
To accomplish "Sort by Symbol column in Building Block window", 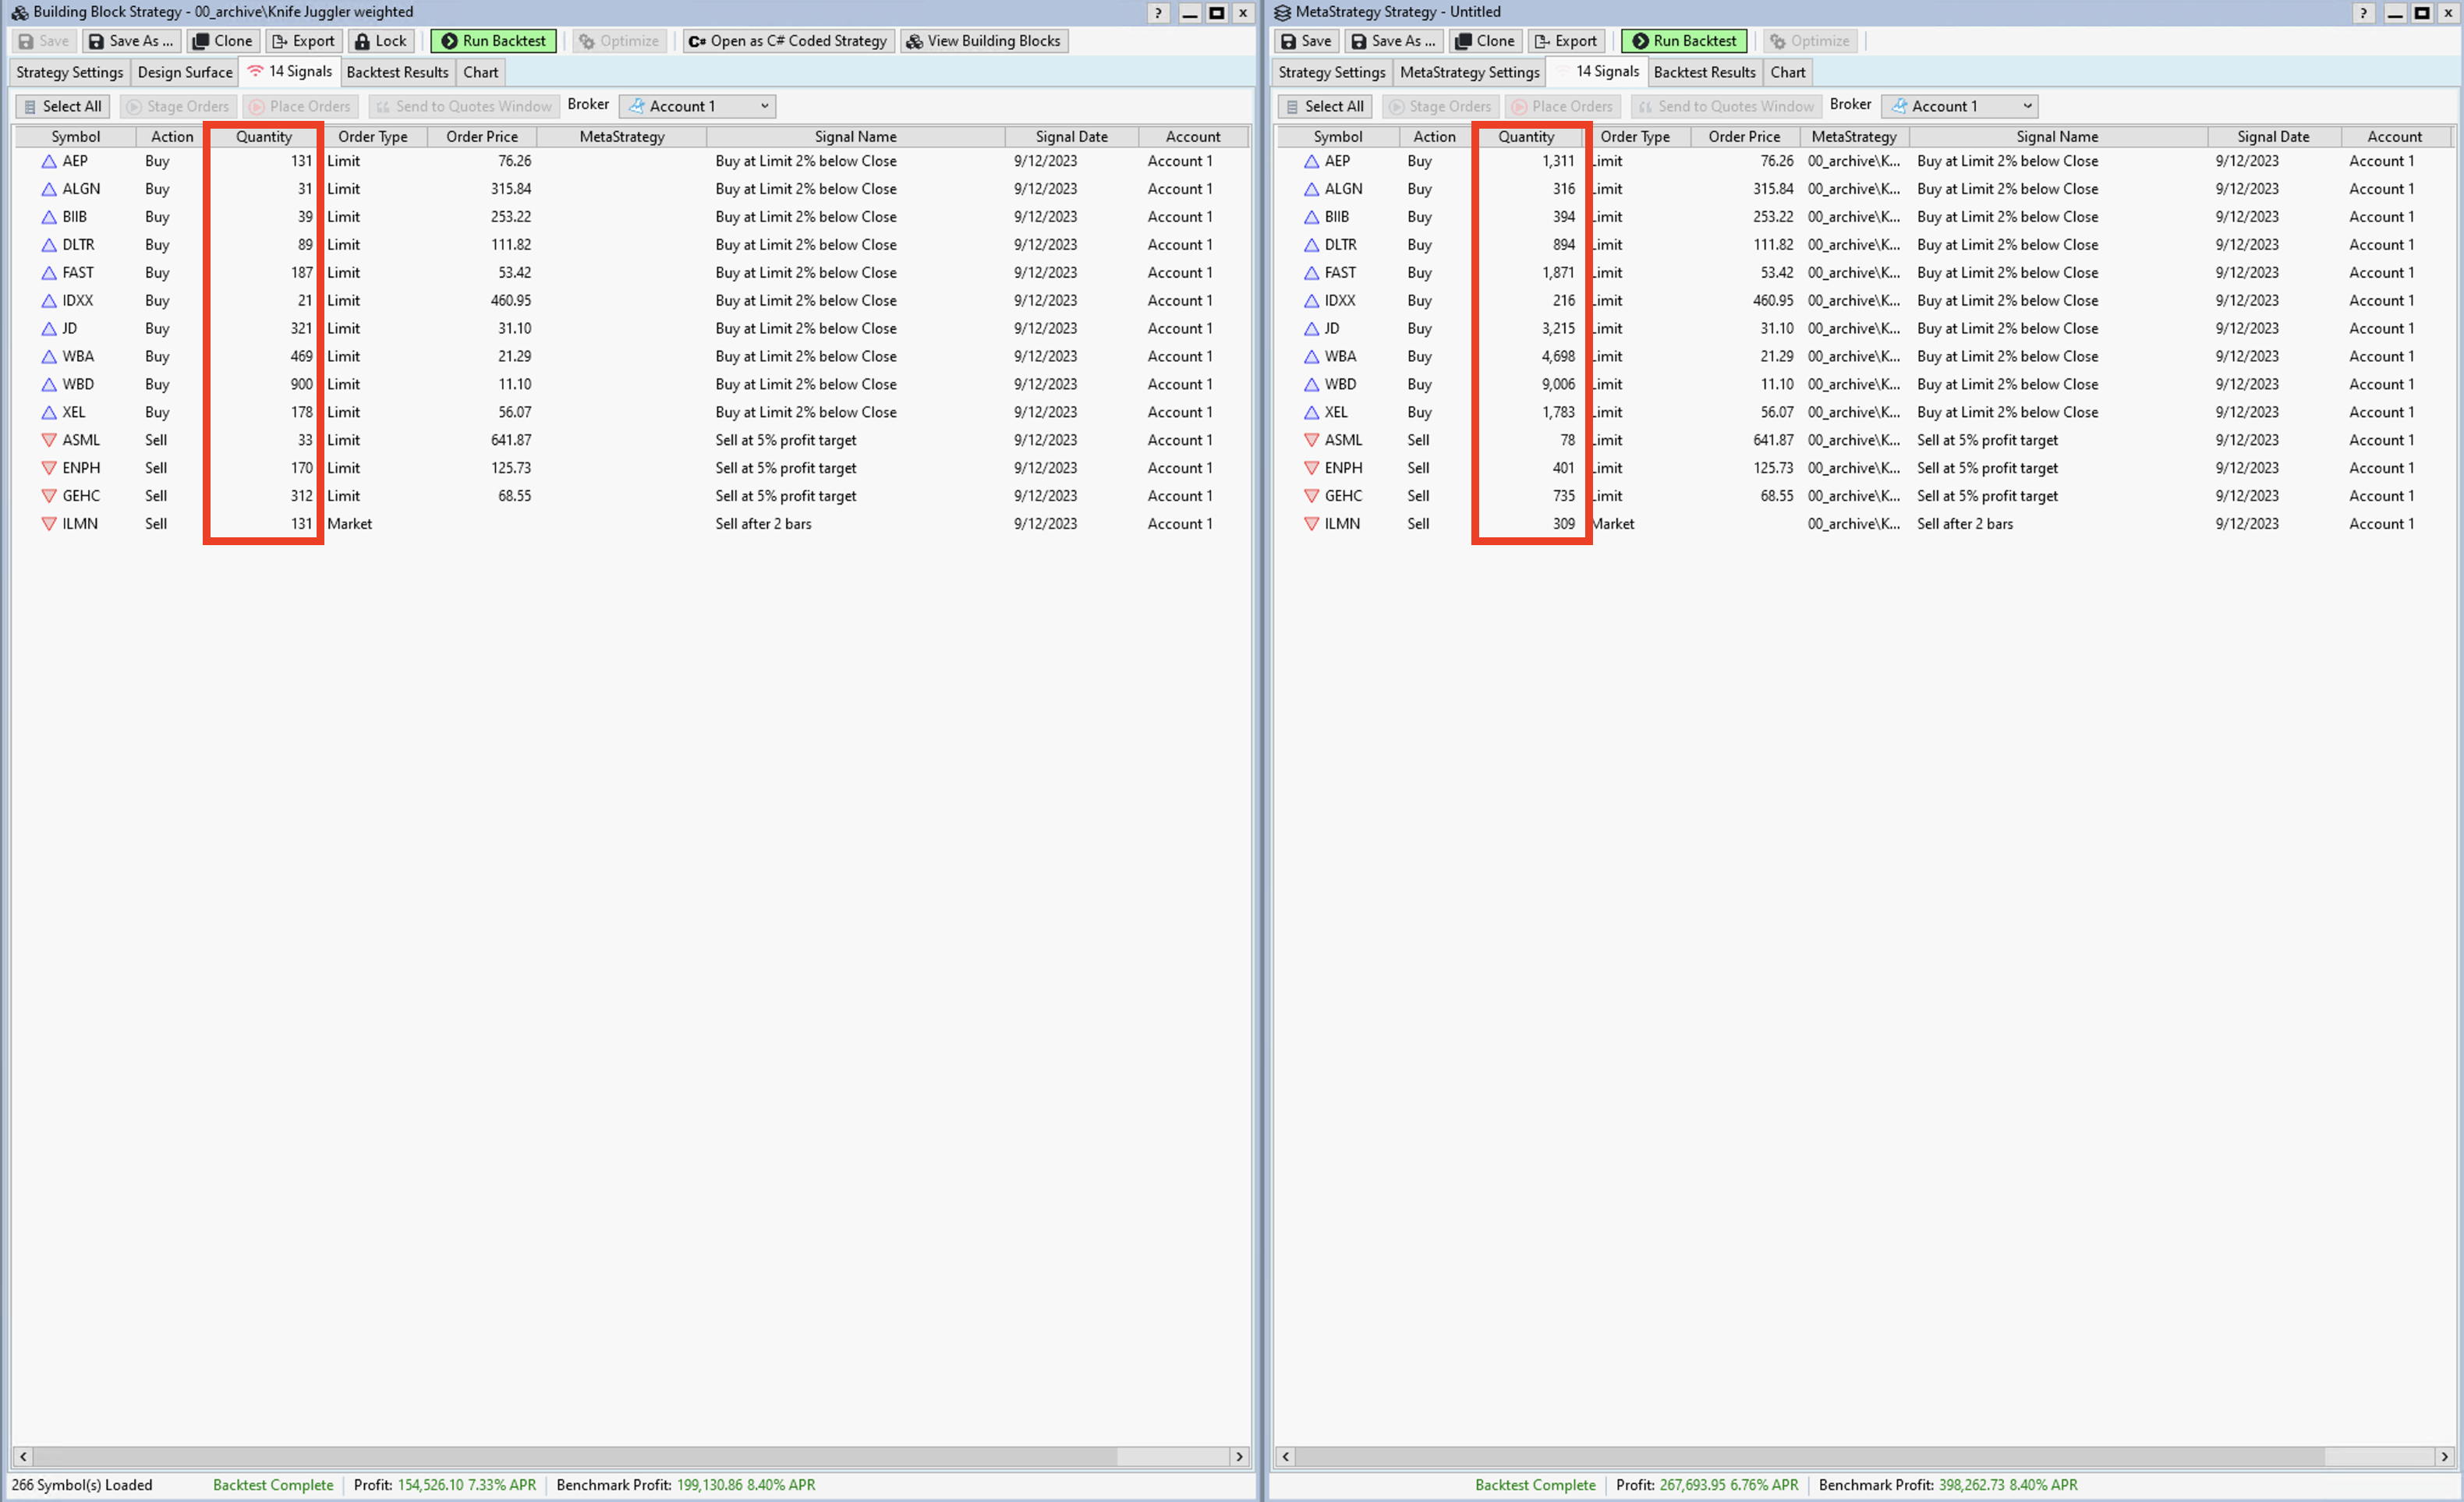I will coord(75,137).
